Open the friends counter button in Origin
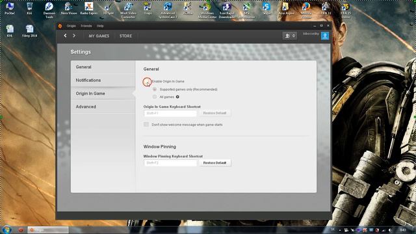416x234 pixels. click(x=289, y=36)
